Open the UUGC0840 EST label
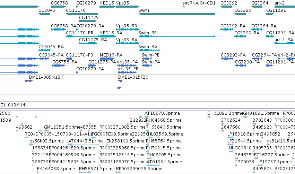 (x=240, y=148)
